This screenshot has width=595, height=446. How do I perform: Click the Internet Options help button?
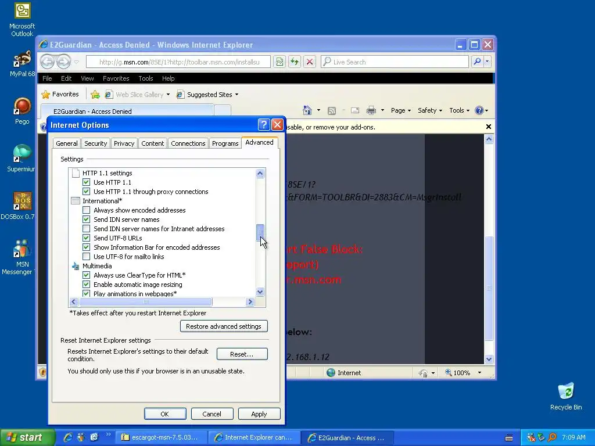pos(264,125)
